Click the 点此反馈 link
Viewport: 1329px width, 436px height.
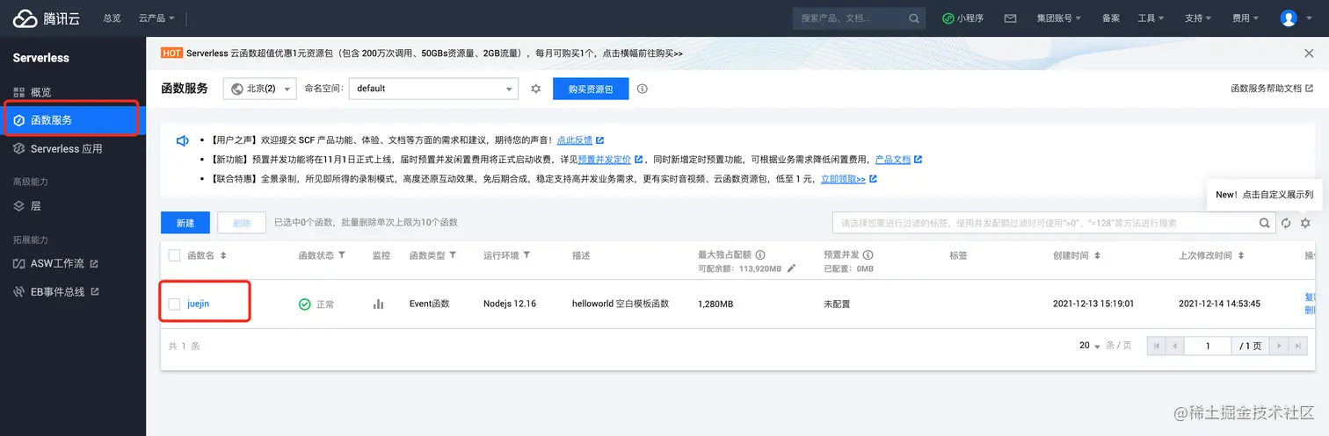pos(575,140)
